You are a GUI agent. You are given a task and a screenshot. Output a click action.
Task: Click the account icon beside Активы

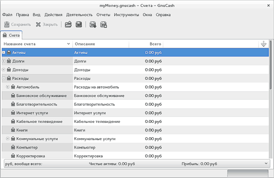[x=9, y=52]
